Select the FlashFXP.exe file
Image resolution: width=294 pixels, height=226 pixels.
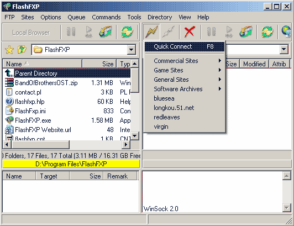[x=67, y=120]
